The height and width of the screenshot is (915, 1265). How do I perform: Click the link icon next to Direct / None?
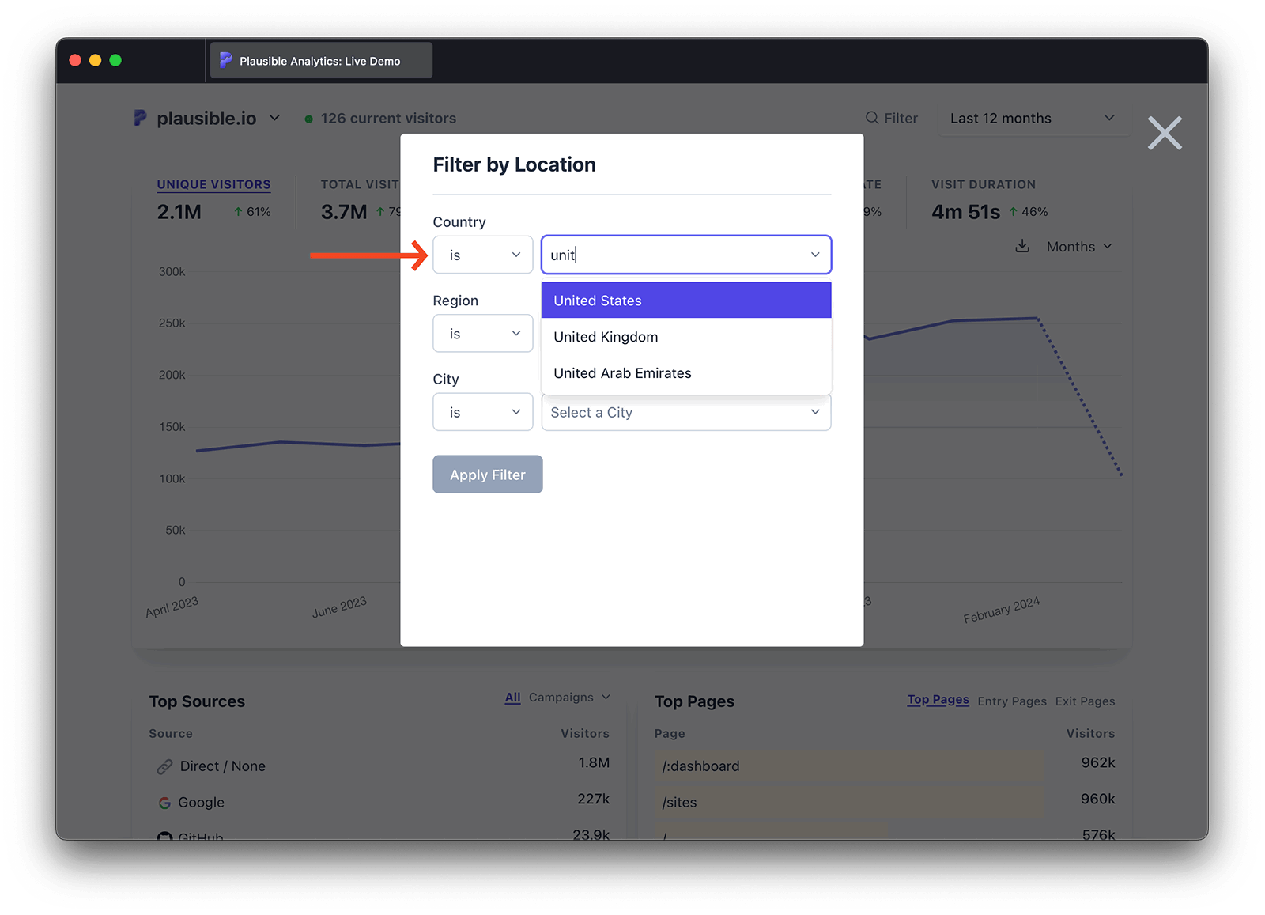164,766
